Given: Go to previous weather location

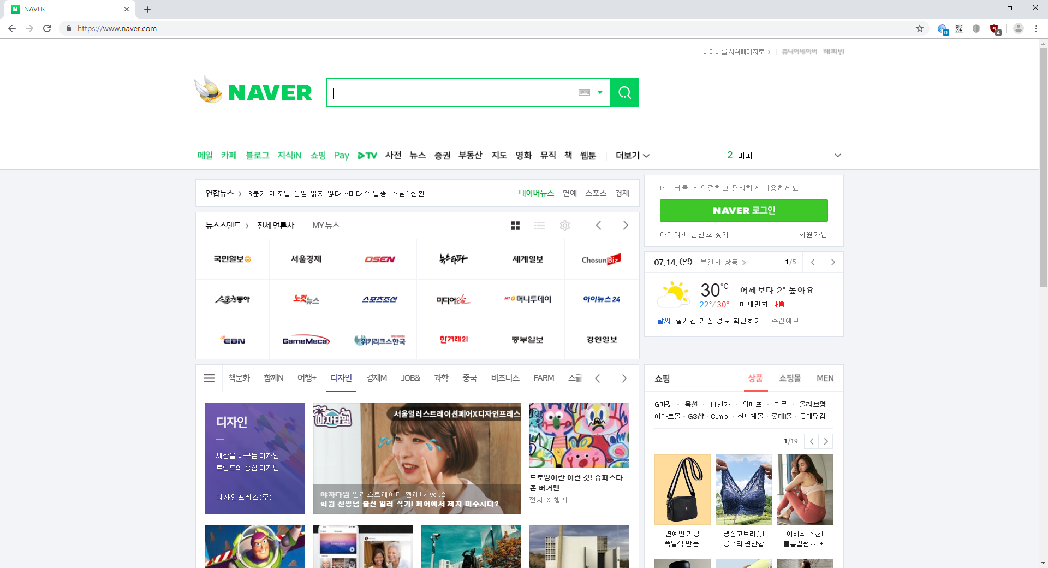Looking at the screenshot, I should (813, 262).
